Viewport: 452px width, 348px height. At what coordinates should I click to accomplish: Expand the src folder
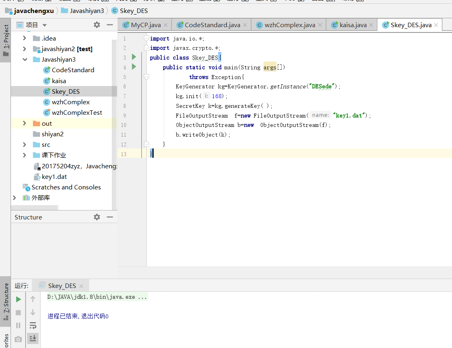(24, 144)
